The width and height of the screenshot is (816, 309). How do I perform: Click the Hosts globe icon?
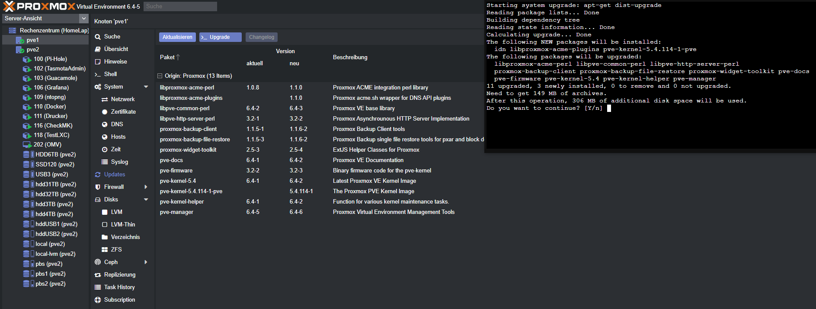pos(105,137)
